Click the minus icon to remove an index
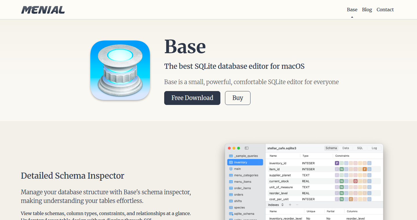 pos(297,205)
